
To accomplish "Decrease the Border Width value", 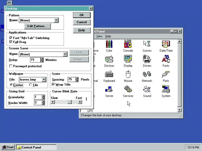I will 43,104.
